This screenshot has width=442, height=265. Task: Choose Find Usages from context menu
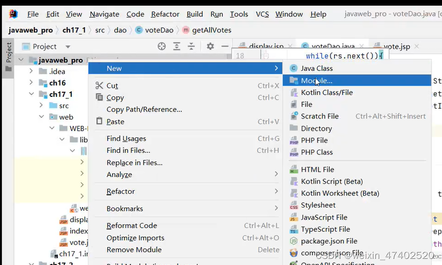point(186,138)
